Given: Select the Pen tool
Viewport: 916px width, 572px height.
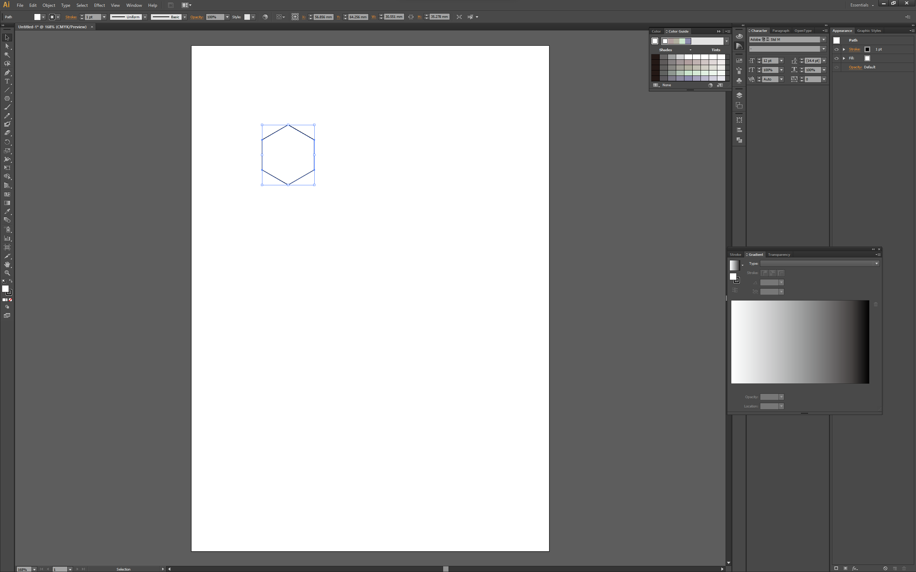Looking at the screenshot, I should [x=7, y=72].
